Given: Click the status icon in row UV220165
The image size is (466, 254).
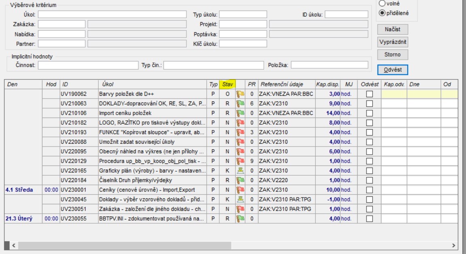Looking at the screenshot, I should click(x=240, y=171).
